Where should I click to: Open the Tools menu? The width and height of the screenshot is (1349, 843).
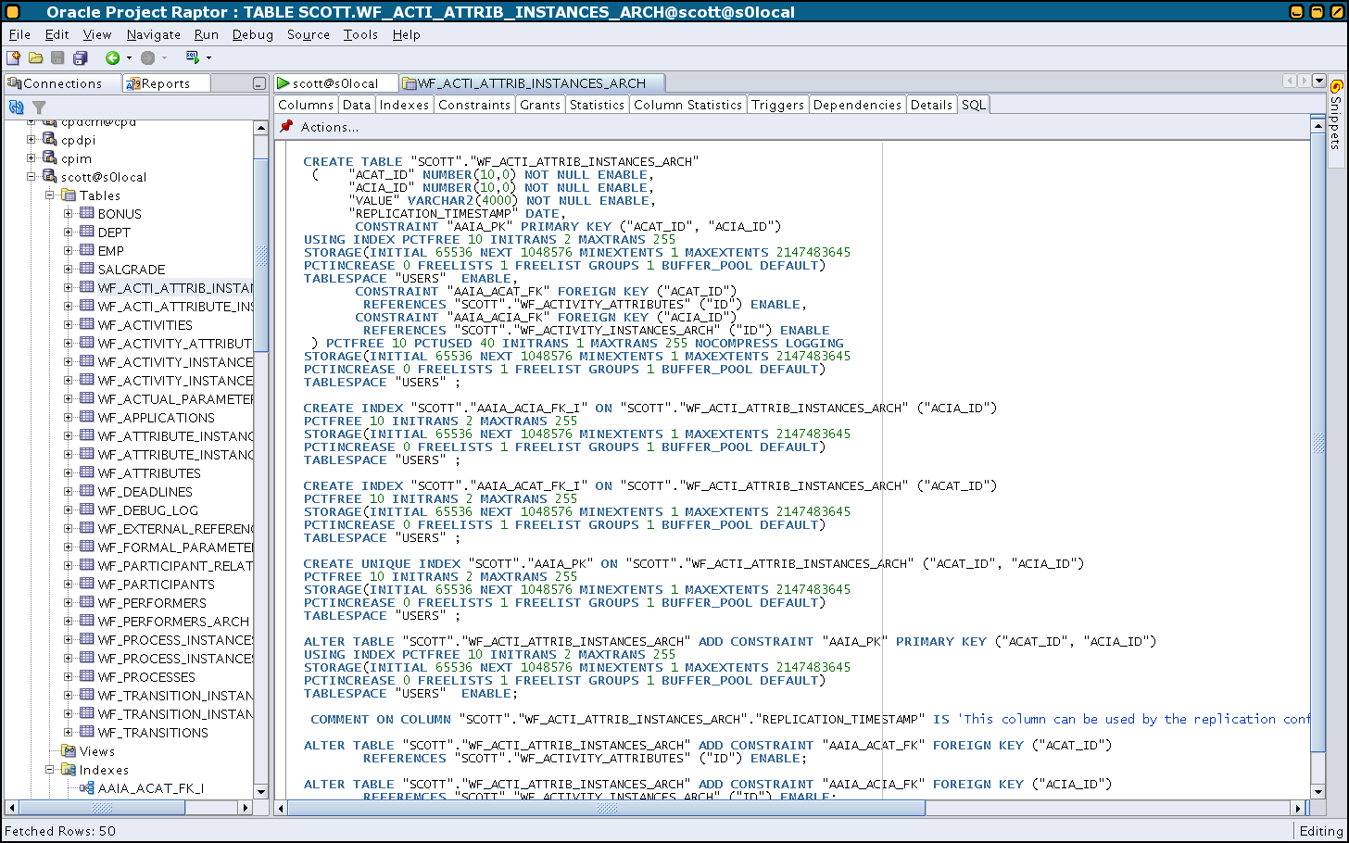[x=360, y=34]
